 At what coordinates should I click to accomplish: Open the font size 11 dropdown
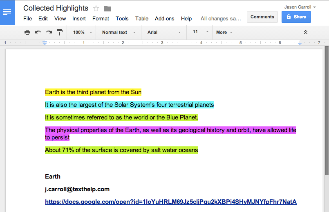click(200, 32)
